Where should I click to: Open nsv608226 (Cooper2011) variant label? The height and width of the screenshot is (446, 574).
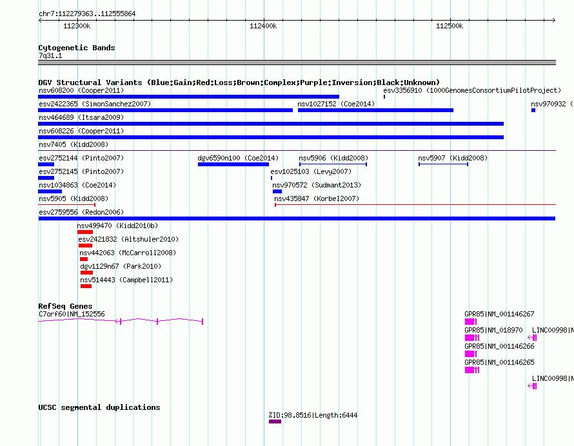(x=81, y=131)
